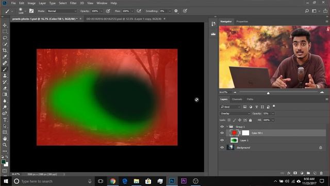Hide the Color Fill 1 layer
This screenshot has height=186, width=330.
pyautogui.click(x=222, y=133)
